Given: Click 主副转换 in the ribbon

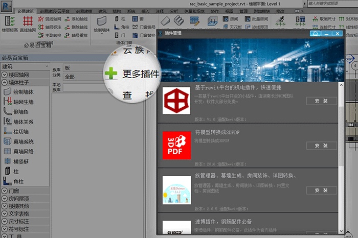Looking at the screenshot, I should coord(50,35).
